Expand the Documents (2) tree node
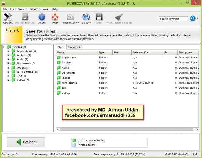The width and height of the screenshot is (202, 158). [x=8, y=63]
